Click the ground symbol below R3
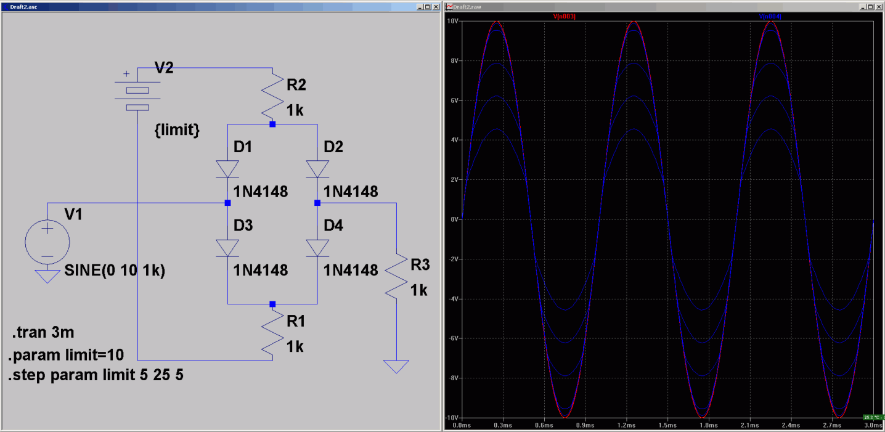 pyautogui.click(x=396, y=367)
